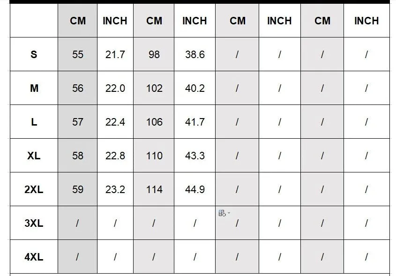Click the cell containing 110
This screenshot has width=396, height=276.
pyautogui.click(x=154, y=156)
